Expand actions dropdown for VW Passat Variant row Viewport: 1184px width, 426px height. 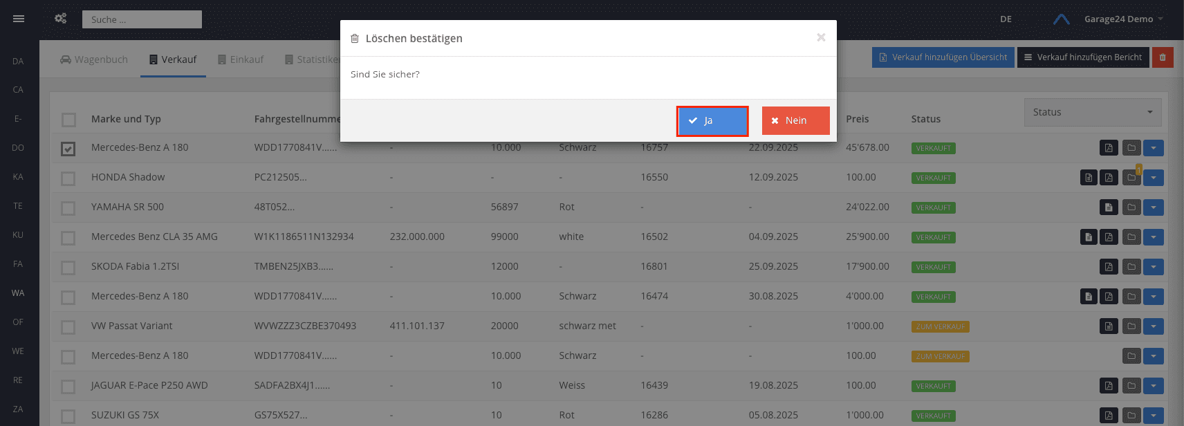[x=1153, y=326]
